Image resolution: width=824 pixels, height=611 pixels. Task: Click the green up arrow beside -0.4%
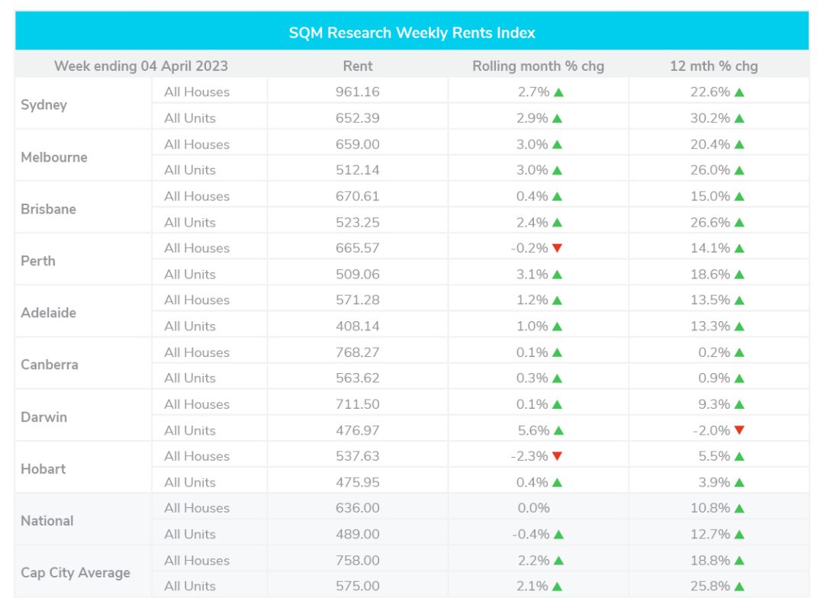[x=558, y=534]
